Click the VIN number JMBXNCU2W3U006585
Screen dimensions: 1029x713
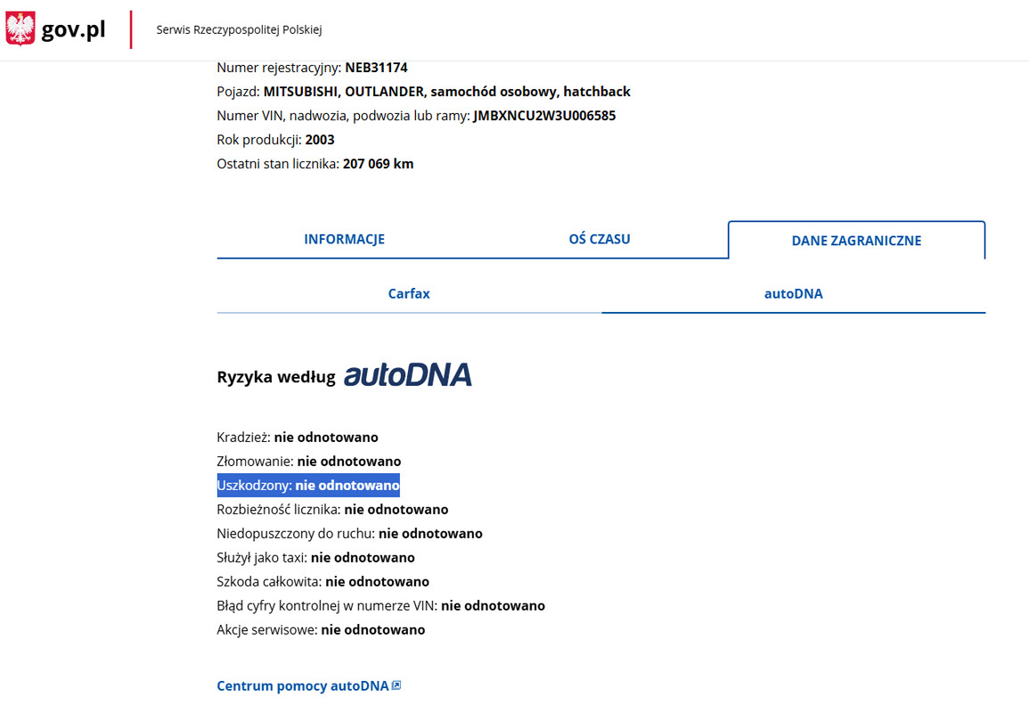coord(544,116)
